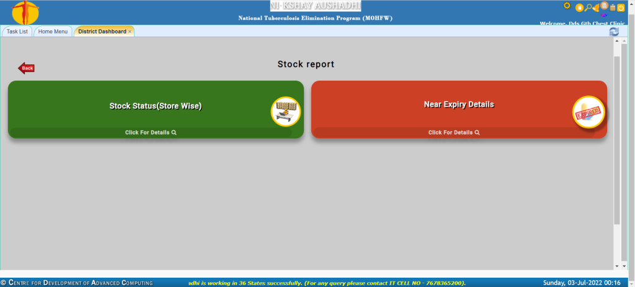This screenshot has width=635, height=287.
Task: Click the Stock report heading
Action: pyautogui.click(x=306, y=64)
